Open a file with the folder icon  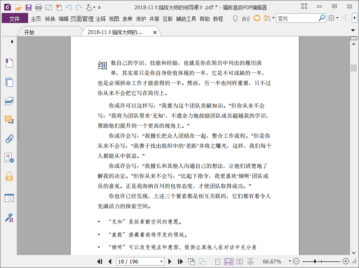point(18,8)
